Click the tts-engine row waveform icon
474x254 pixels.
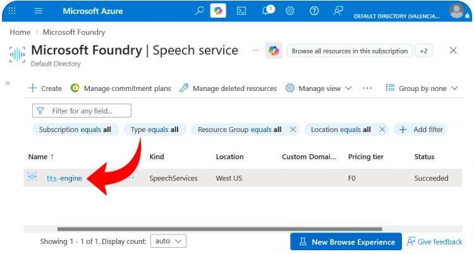(32, 176)
